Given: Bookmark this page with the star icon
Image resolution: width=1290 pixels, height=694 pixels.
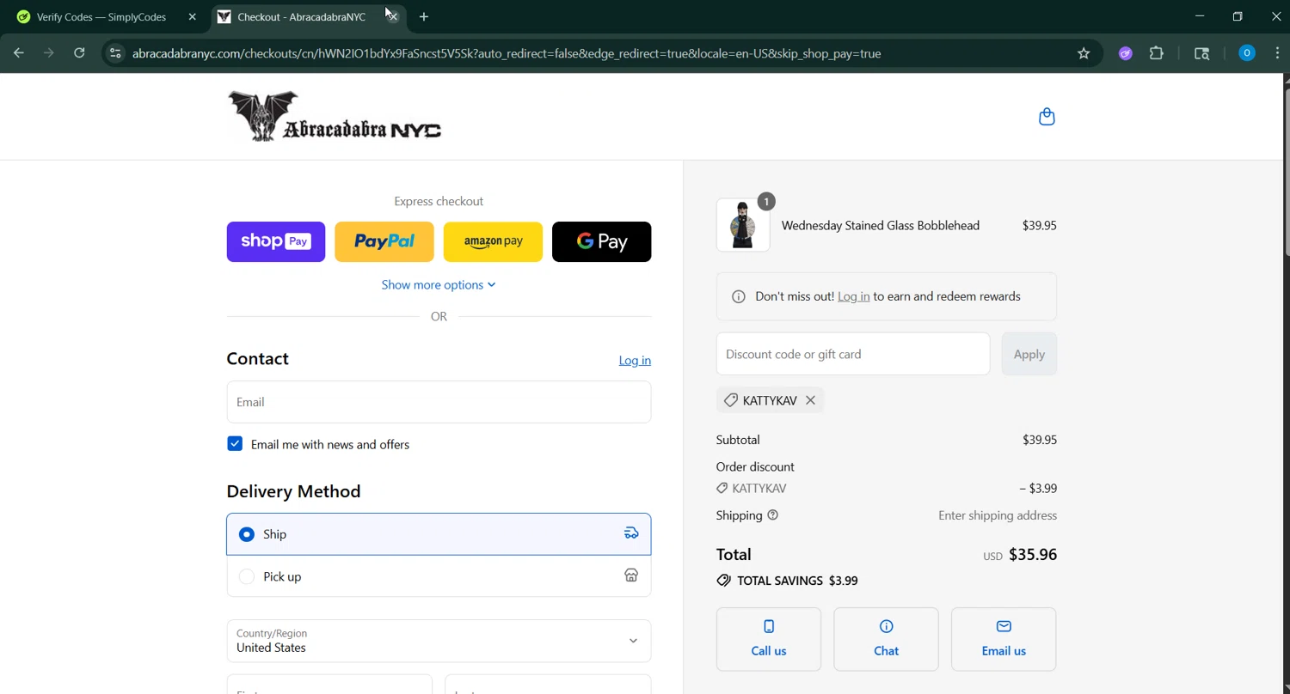Looking at the screenshot, I should 1084,53.
